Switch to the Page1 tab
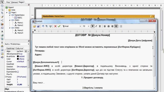Screen dimensions: 164x92 pyautogui.click(x=22, y=2)
